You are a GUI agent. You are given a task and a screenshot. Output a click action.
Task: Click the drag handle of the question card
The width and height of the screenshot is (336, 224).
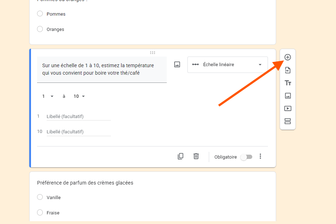tap(153, 53)
